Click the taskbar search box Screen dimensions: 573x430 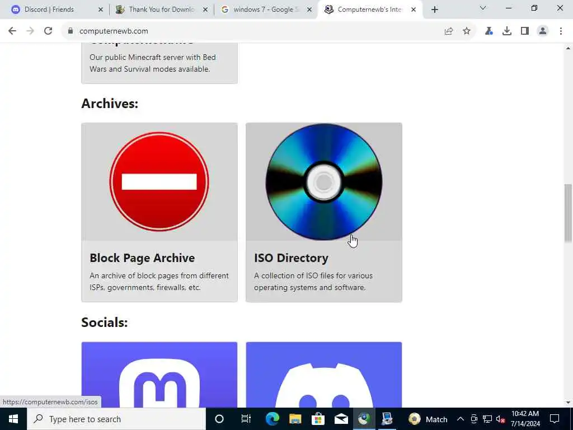(x=116, y=419)
